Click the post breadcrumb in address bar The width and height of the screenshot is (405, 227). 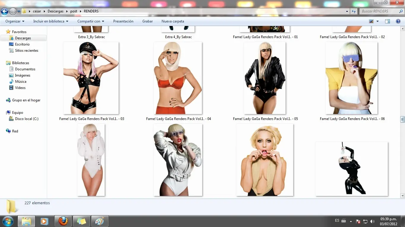(74, 11)
